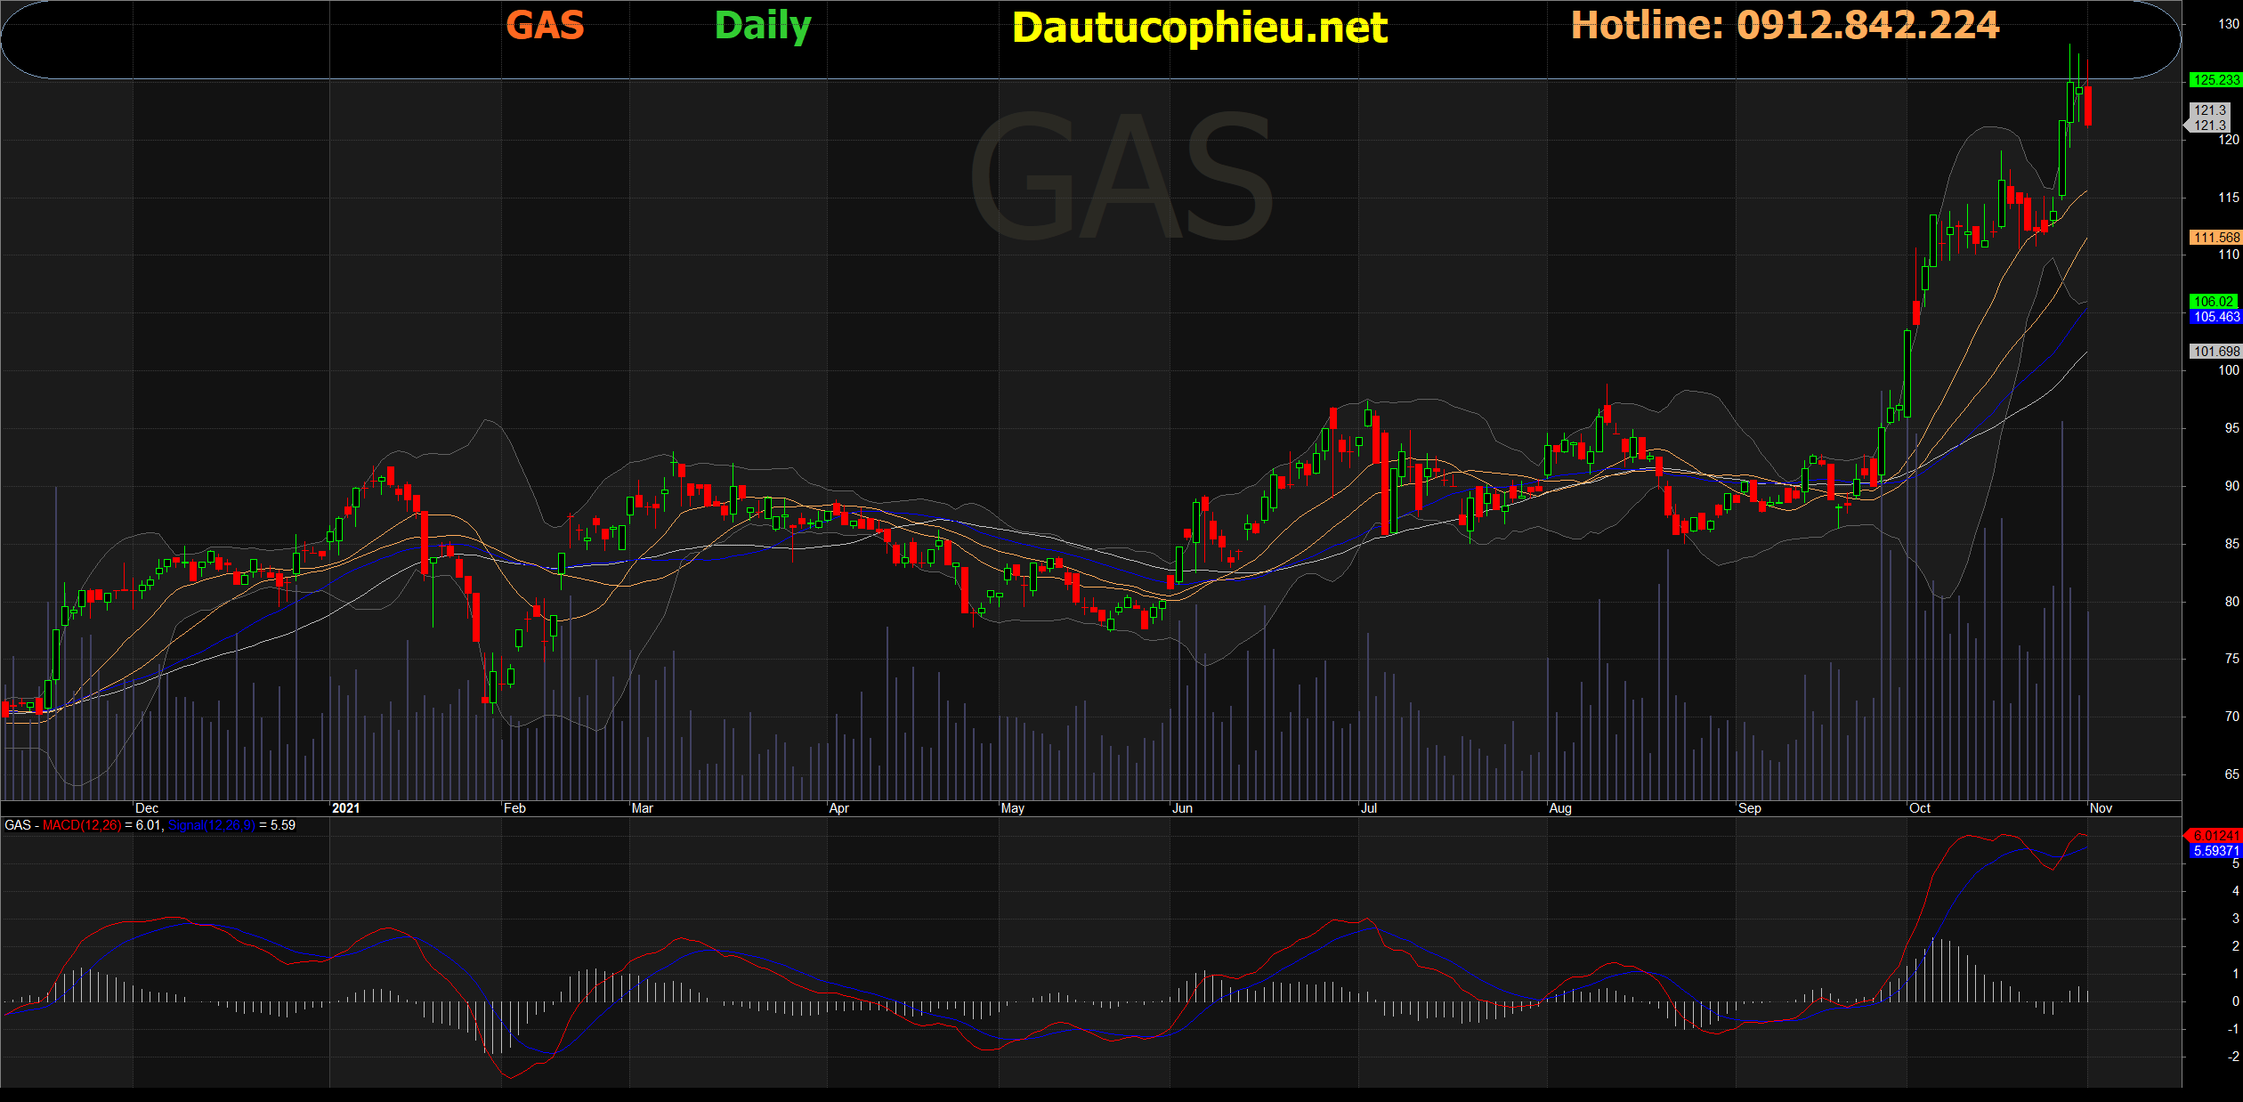
Task: Click the large GAS watermark on chart
Action: [x=1121, y=175]
